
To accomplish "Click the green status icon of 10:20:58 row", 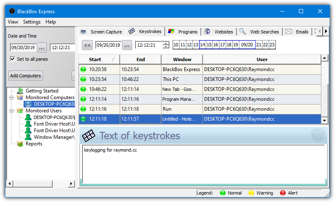I will tap(83, 69).
